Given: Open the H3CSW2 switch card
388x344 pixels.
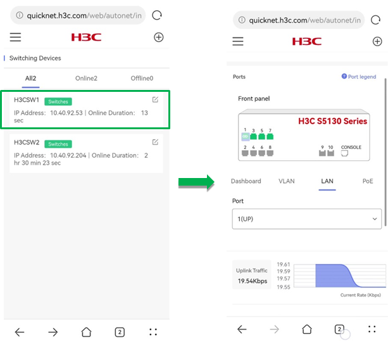Looking at the screenshot, I should (86, 153).
